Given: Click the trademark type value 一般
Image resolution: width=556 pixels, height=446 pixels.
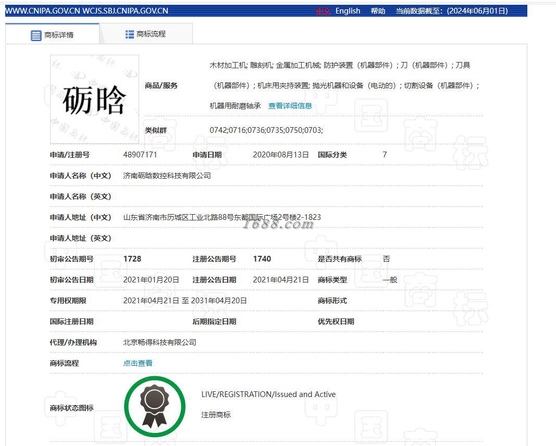Looking at the screenshot, I should coord(390,280).
